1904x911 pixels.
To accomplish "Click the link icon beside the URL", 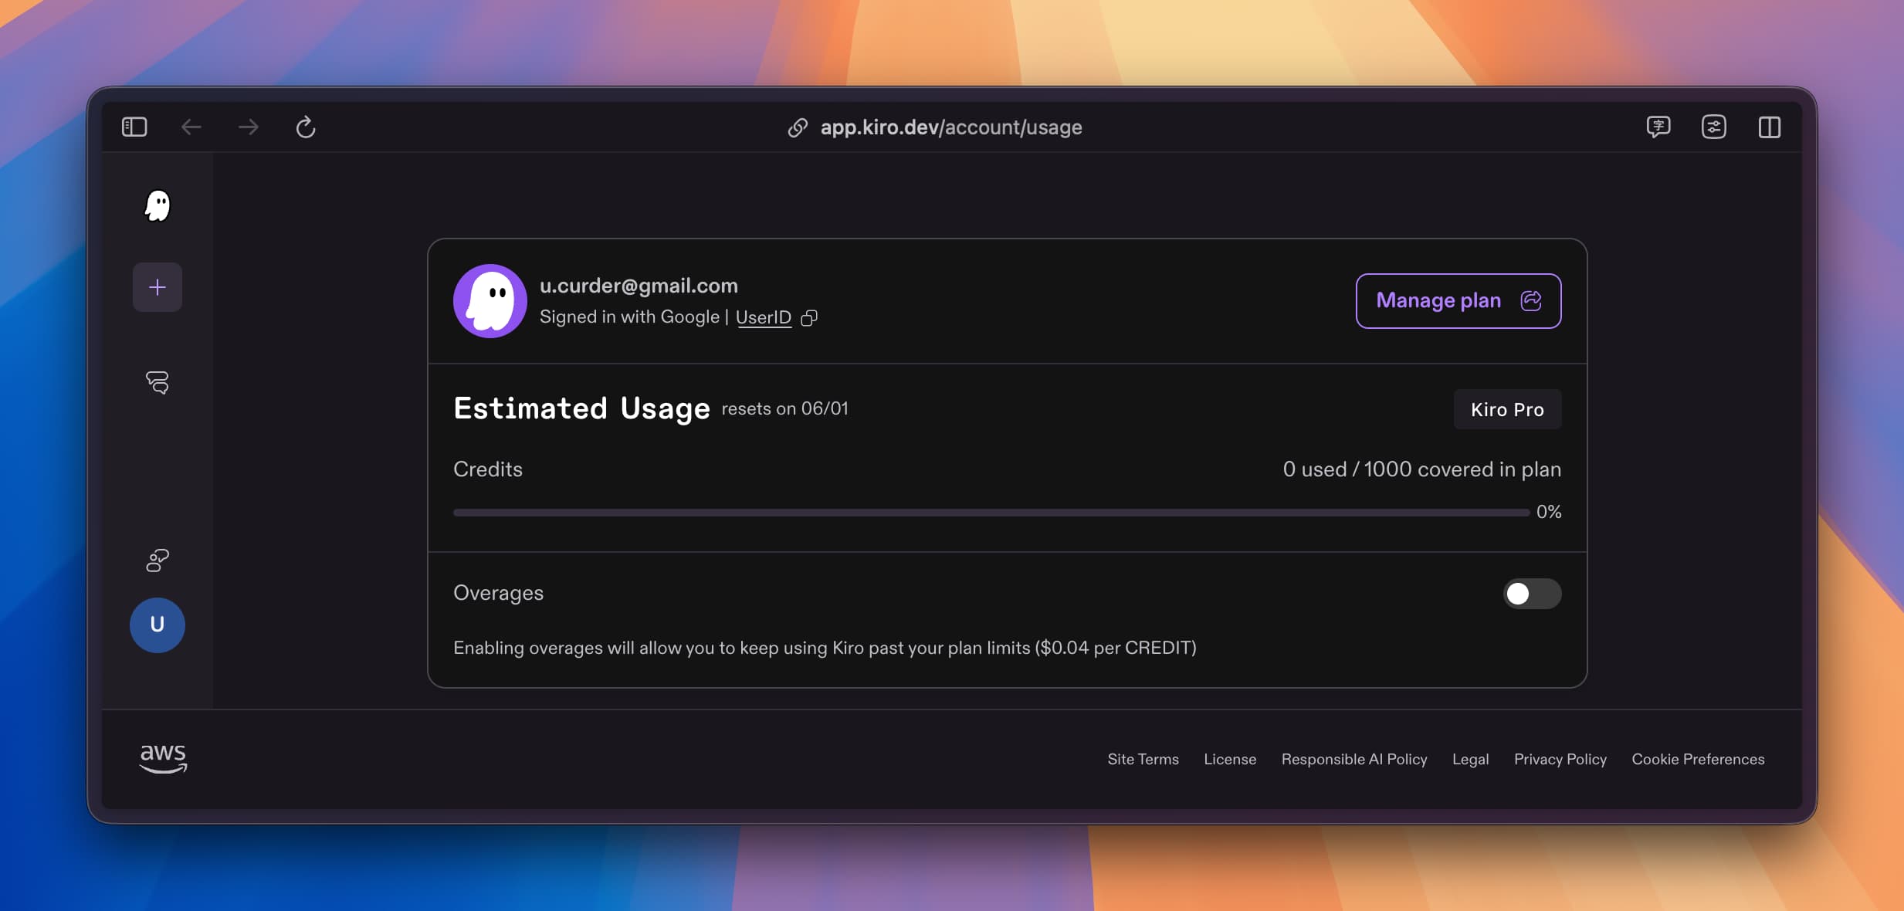I will coord(798,127).
